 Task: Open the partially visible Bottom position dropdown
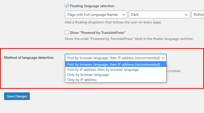[x=198, y=15]
